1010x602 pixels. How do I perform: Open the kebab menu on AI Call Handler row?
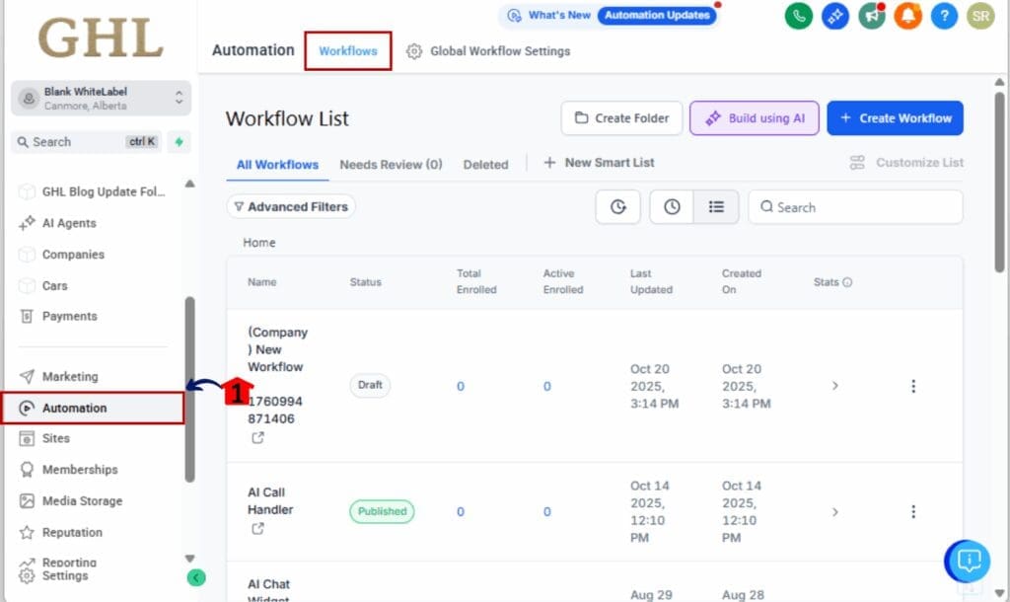click(x=913, y=511)
